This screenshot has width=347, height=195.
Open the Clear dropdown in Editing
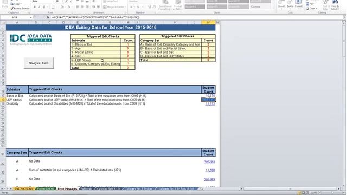click(x=311, y=9)
